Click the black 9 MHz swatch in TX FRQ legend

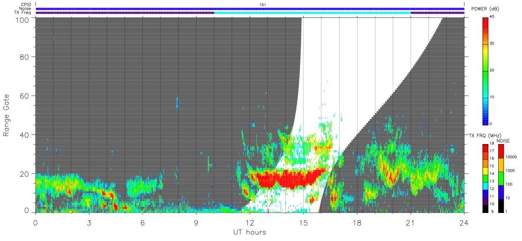tap(485, 209)
